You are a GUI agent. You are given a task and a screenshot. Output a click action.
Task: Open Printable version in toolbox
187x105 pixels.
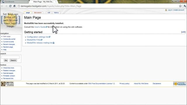[x=9, y=76]
